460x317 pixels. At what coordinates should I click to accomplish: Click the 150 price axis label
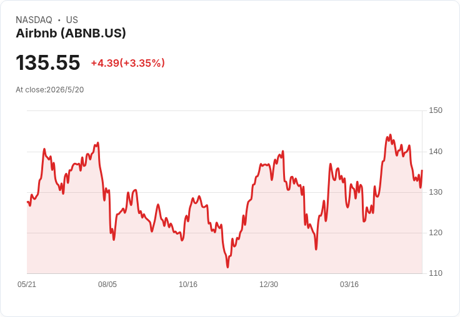(436, 110)
